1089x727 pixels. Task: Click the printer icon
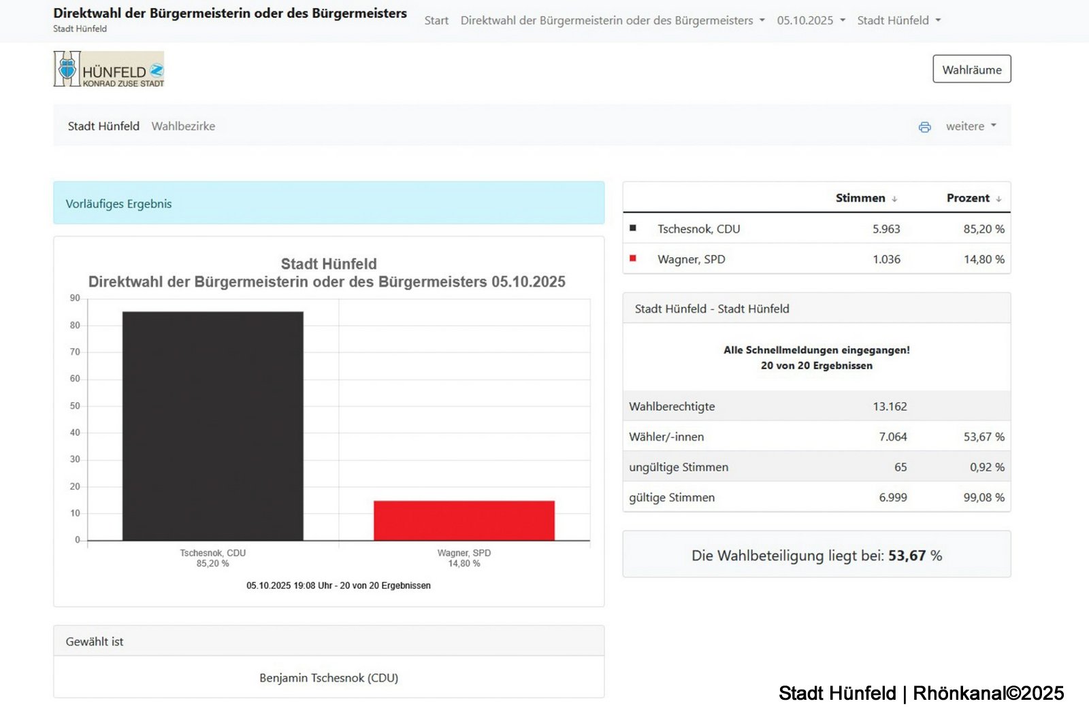click(x=924, y=127)
